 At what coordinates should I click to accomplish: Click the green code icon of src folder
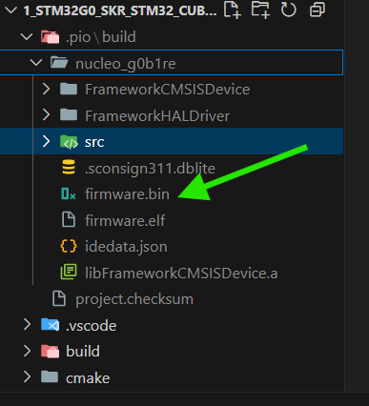coord(69,142)
